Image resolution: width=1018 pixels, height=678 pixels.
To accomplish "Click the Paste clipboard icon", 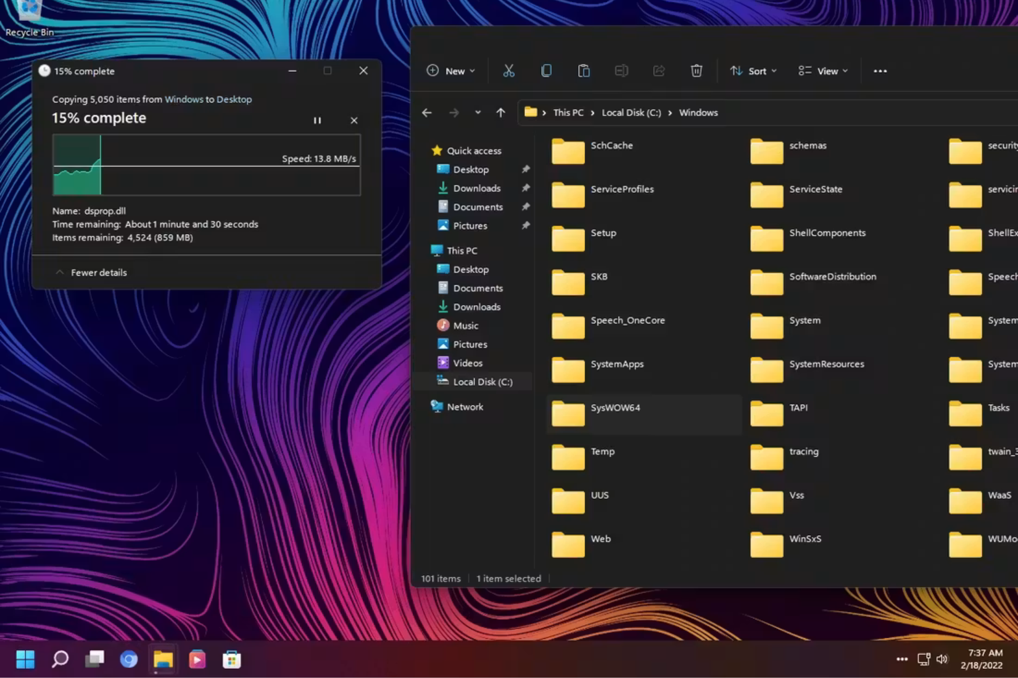I will coord(584,71).
